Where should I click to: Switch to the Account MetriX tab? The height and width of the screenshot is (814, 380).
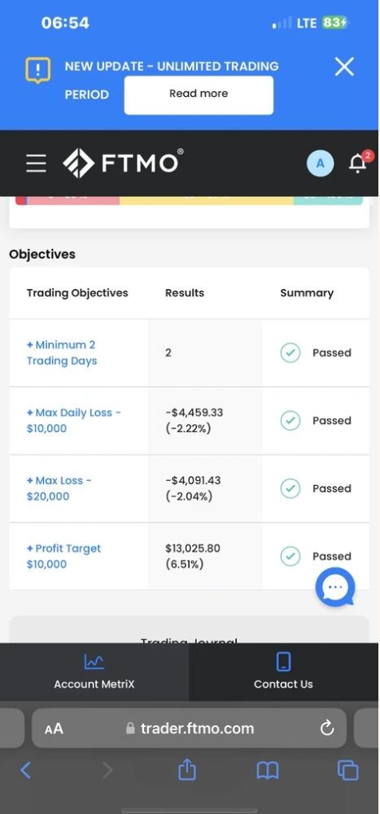(x=94, y=672)
